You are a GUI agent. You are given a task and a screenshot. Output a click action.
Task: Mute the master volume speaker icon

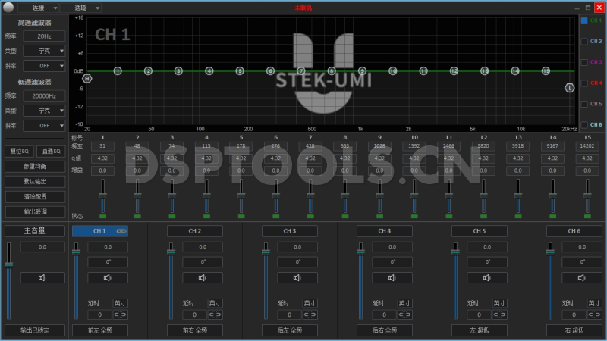tap(42, 277)
